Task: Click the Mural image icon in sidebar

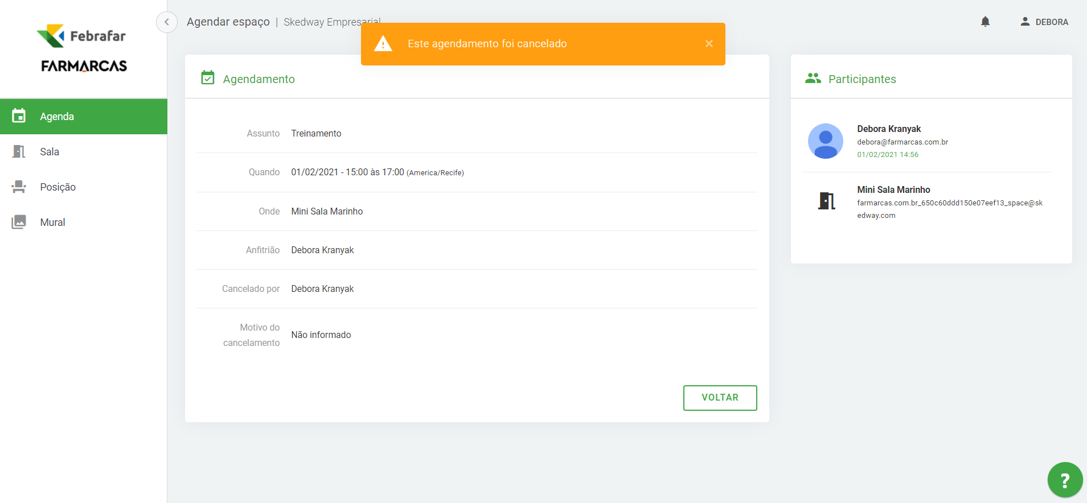Action: point(19,222)
